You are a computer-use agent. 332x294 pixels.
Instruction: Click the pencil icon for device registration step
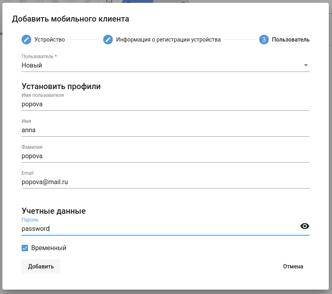click(108, 40)
